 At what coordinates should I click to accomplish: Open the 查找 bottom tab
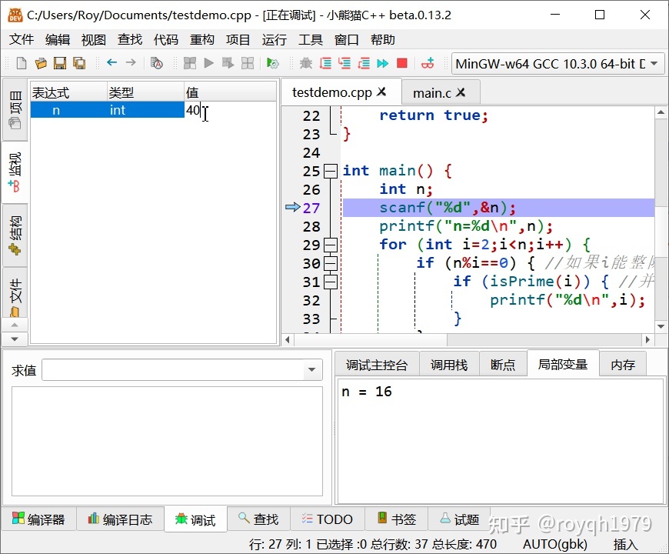coord(258,519)
